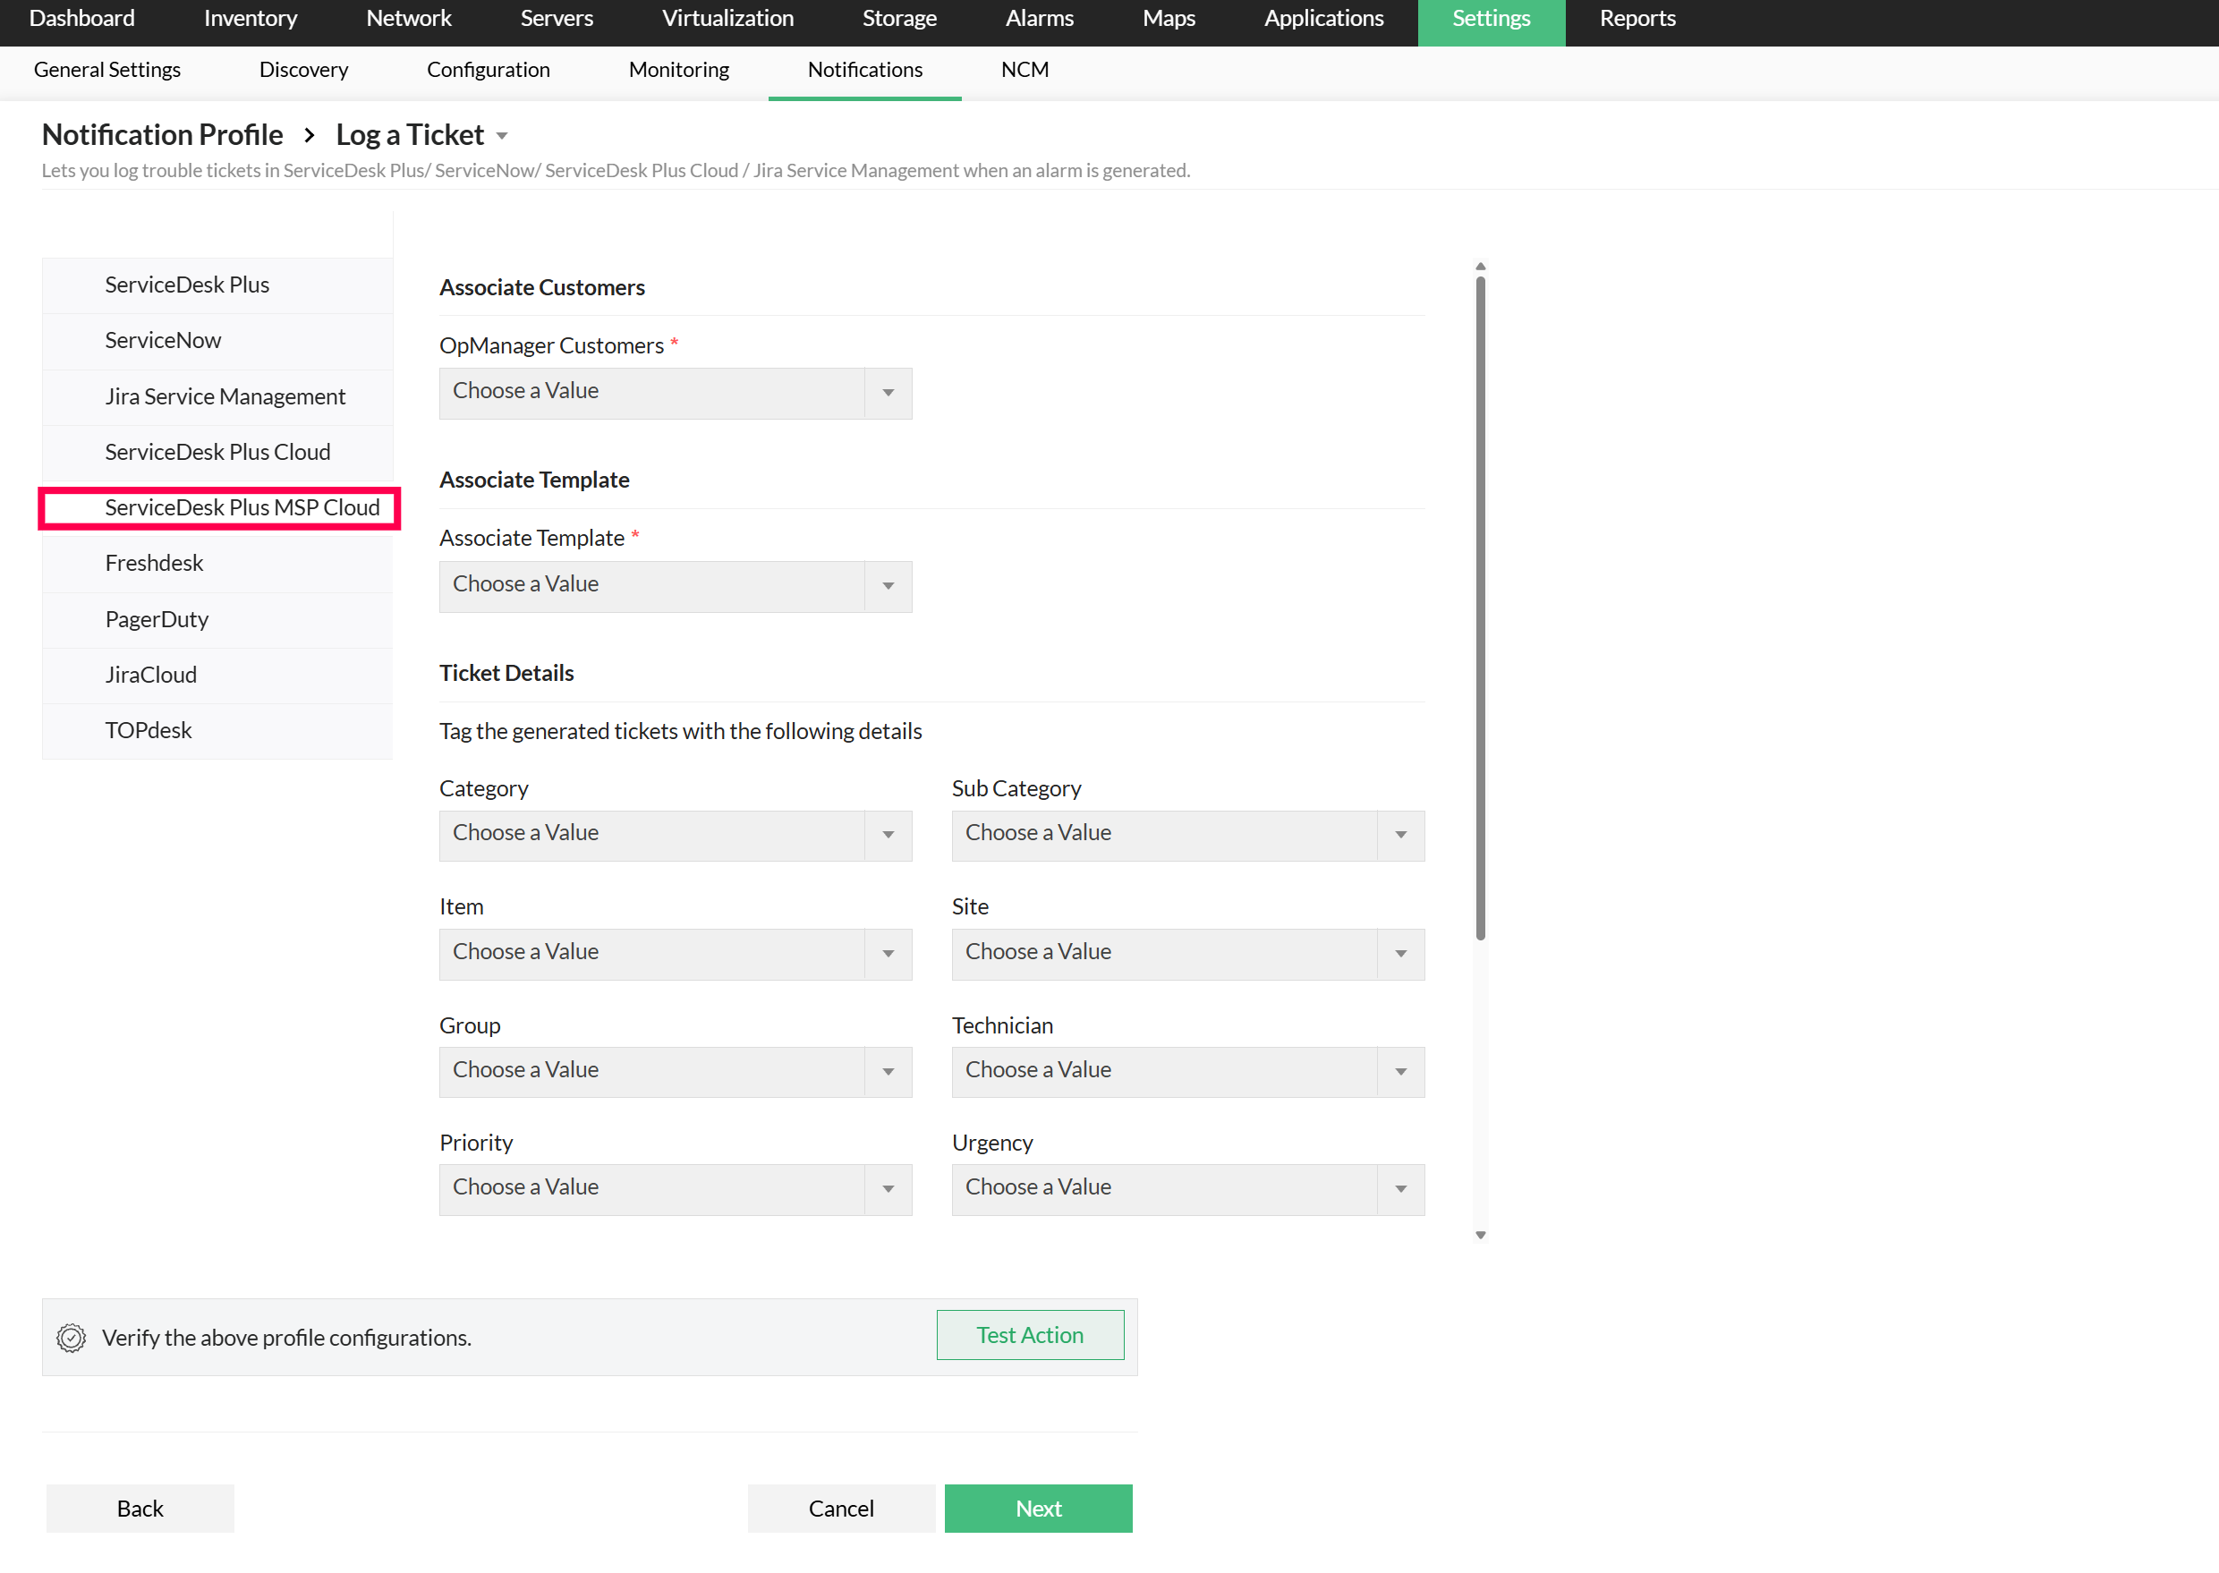Select JiraCloud in sidebar
Screen dimensions: 2219x1573
point(218,676)
